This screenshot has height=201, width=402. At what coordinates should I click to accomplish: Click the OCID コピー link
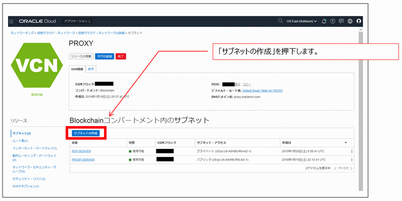pyautogui.click(x=247, y=84)
